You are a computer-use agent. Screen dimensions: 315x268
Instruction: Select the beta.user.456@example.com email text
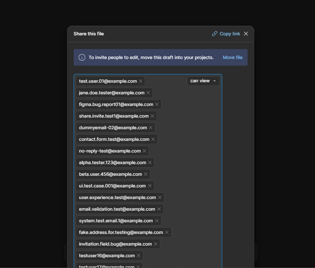[x=111, y=174]
